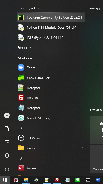Click the 'Life at a' tile group heading

(x=97, y=110)
